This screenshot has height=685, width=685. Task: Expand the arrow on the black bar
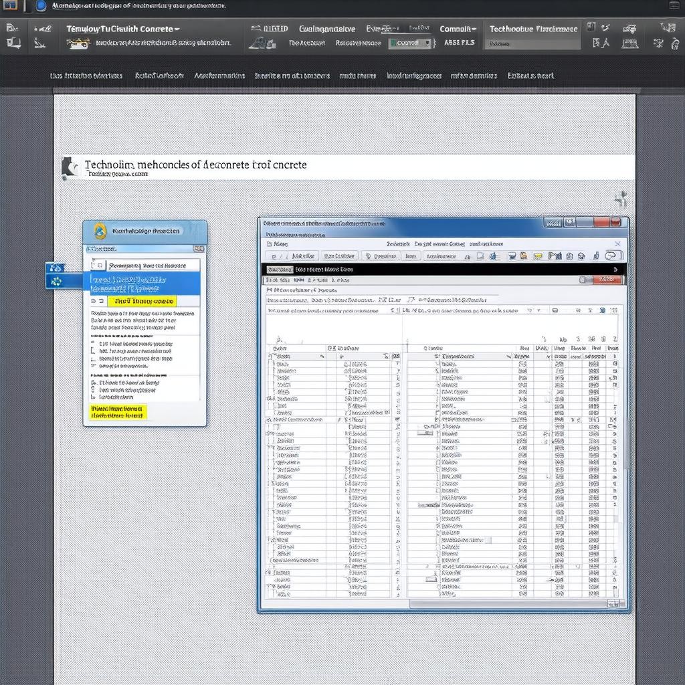pos(615,270)
